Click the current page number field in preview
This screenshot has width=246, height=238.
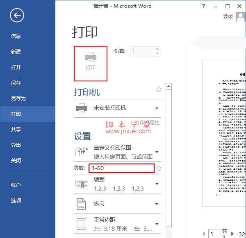point(215,234)
